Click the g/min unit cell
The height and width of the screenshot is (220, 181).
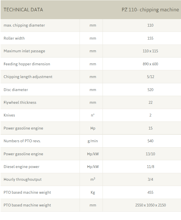click(x=93, y=141)
